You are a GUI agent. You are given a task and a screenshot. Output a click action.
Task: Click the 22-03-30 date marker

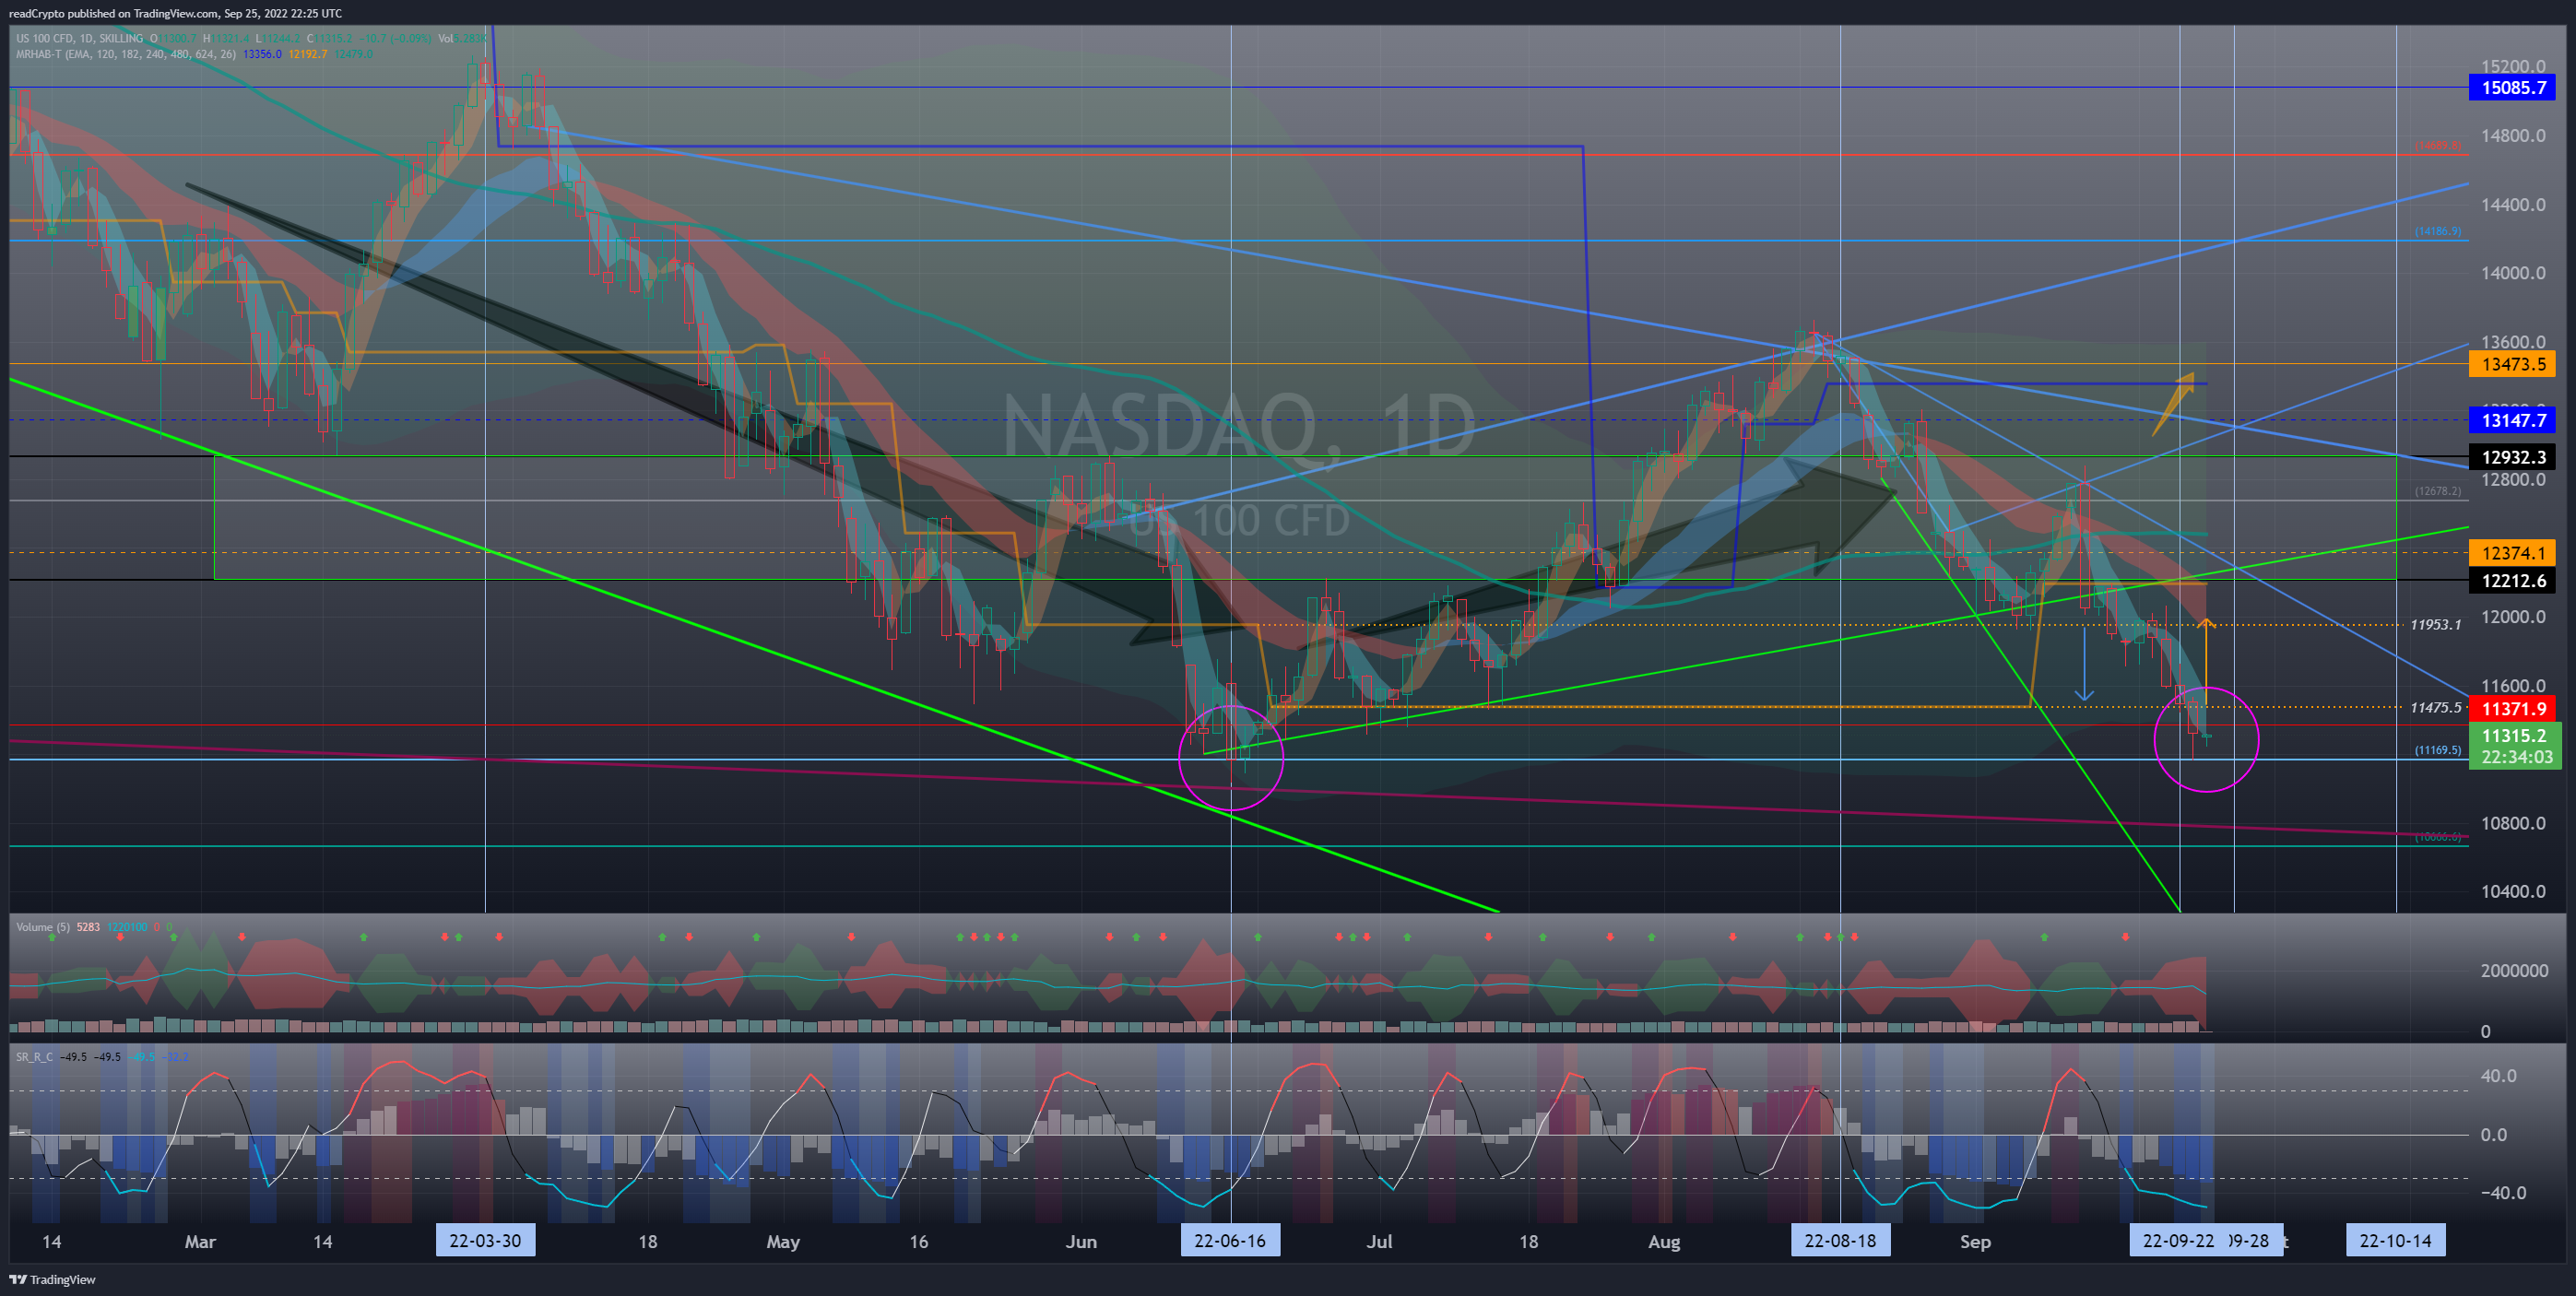pos(485,1241)
